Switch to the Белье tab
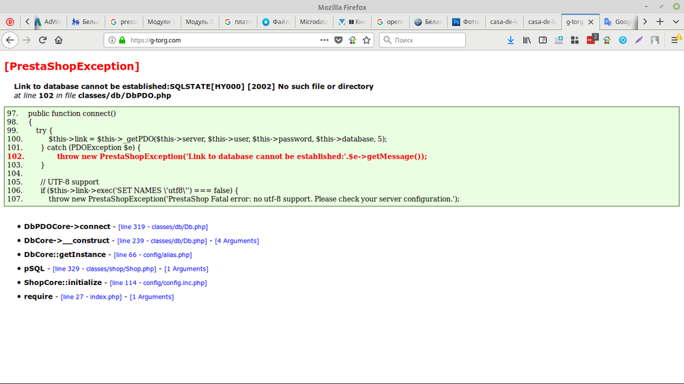 click(x=86, y=22)
